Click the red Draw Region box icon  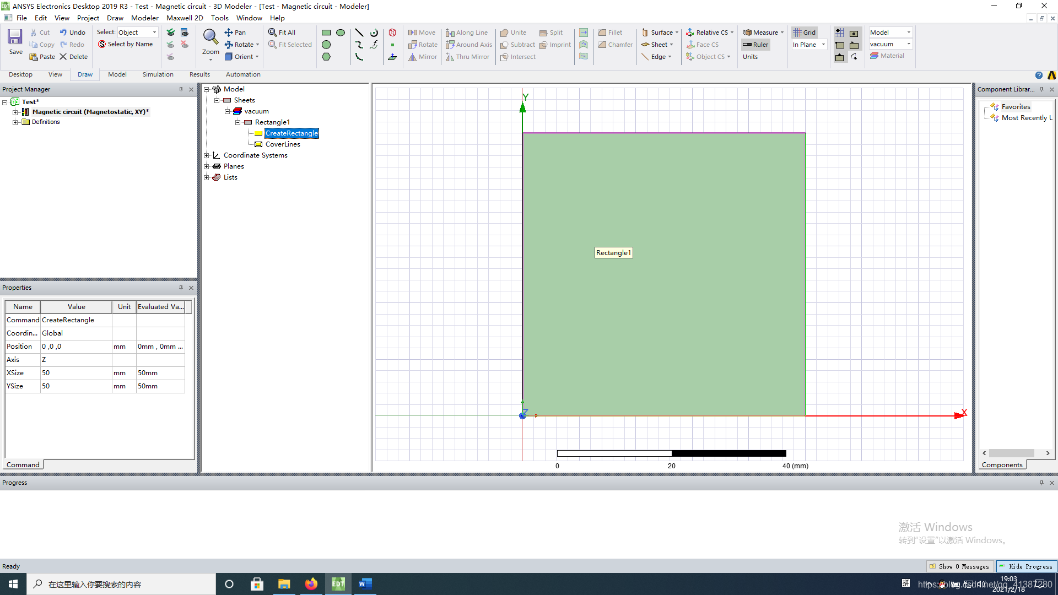392,33
